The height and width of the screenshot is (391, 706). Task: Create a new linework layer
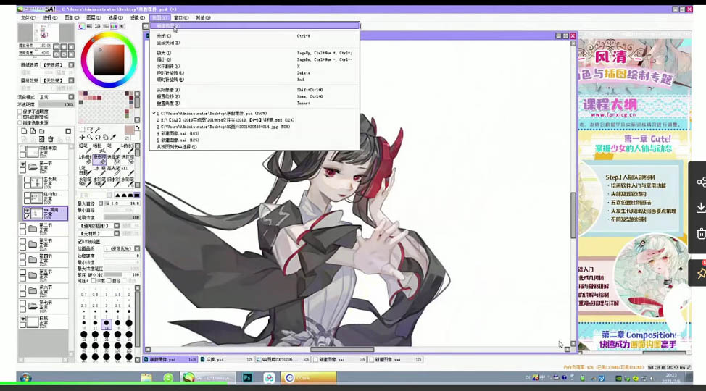click(x=33, y=131)
